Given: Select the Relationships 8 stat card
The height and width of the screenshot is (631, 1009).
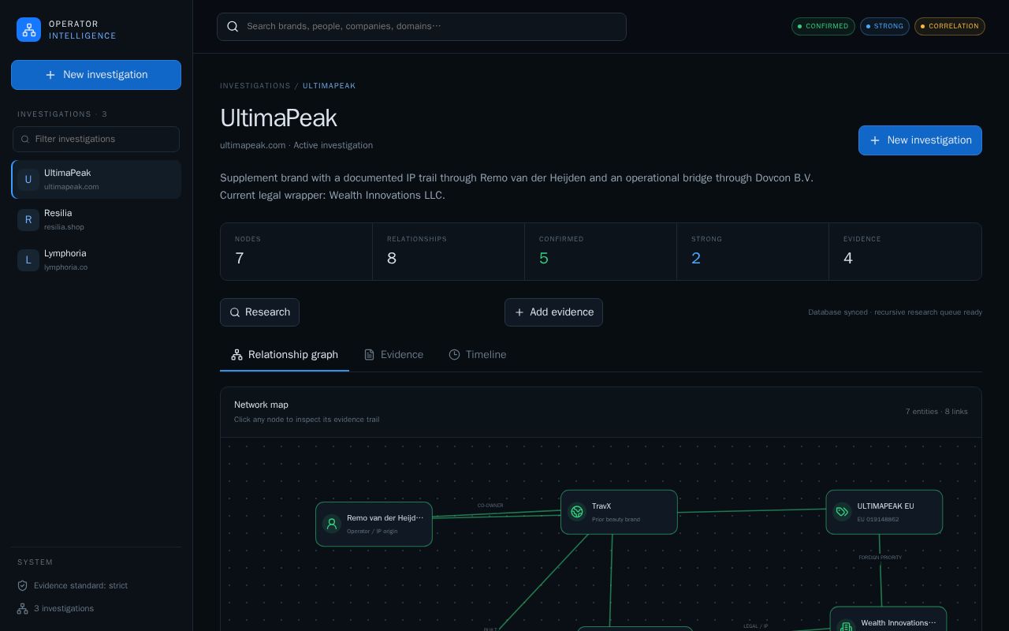Looking at the screenshot, I should pos(449,252).
